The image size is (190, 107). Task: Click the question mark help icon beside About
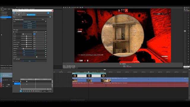click(x=46, y=19)
